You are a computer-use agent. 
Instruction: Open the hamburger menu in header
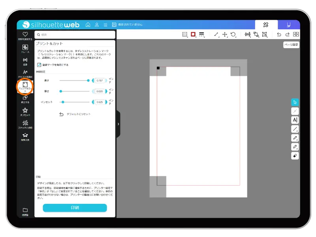click(105, 24)
